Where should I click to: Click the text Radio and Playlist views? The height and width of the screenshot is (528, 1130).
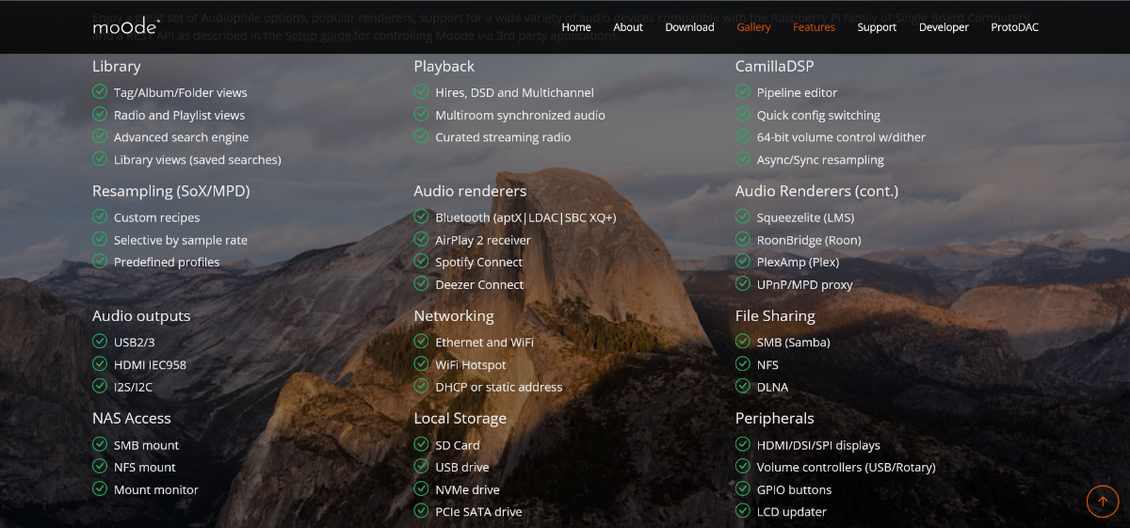180,115
